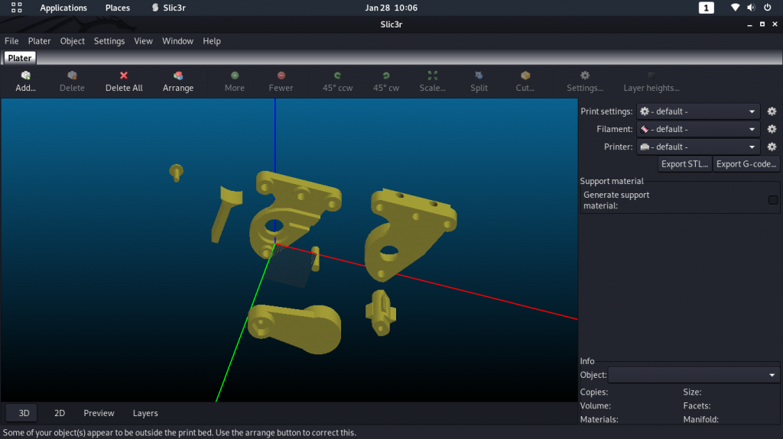Enable Generate support material checkbox
Viewport: 783px width, 439px height.
coord(773,200)
